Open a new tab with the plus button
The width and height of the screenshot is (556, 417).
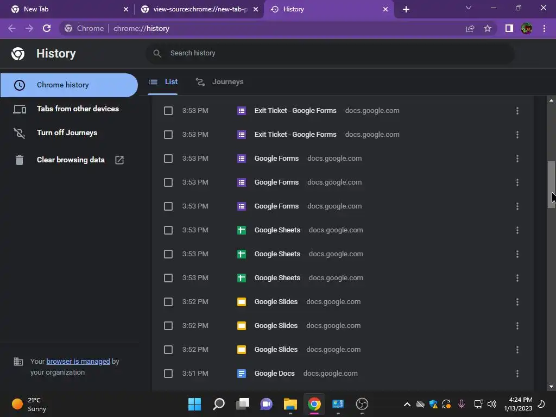point(406,10)
